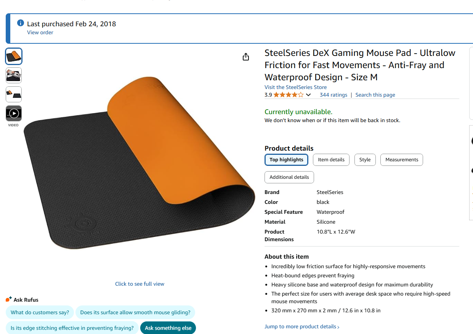
Task: Open the Style details tab
Action: pyautogui.click(x=365, y=160)
